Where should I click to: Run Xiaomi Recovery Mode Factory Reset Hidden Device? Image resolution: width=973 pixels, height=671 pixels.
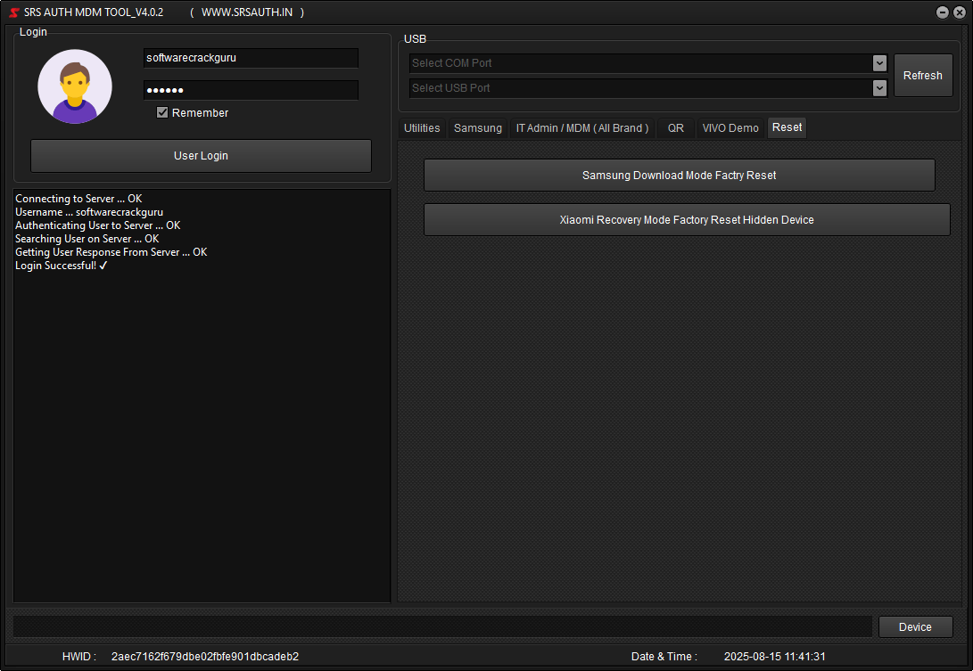pyautogui.click(x=686, y=219)
